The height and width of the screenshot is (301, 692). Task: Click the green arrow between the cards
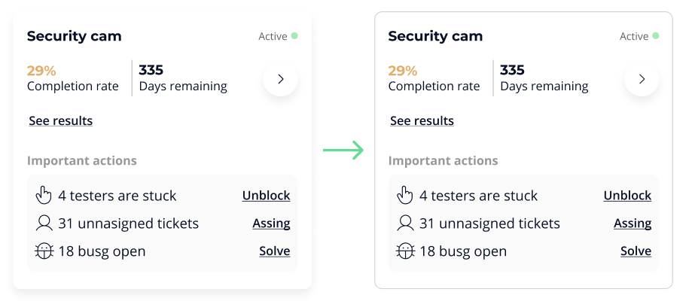point(343,150)
